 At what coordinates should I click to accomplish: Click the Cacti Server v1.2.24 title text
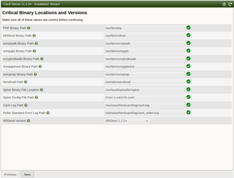(31, 4)
